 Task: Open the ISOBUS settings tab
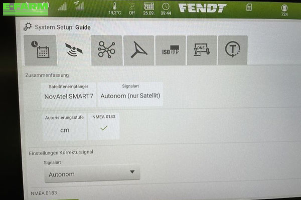click(171, 50)
